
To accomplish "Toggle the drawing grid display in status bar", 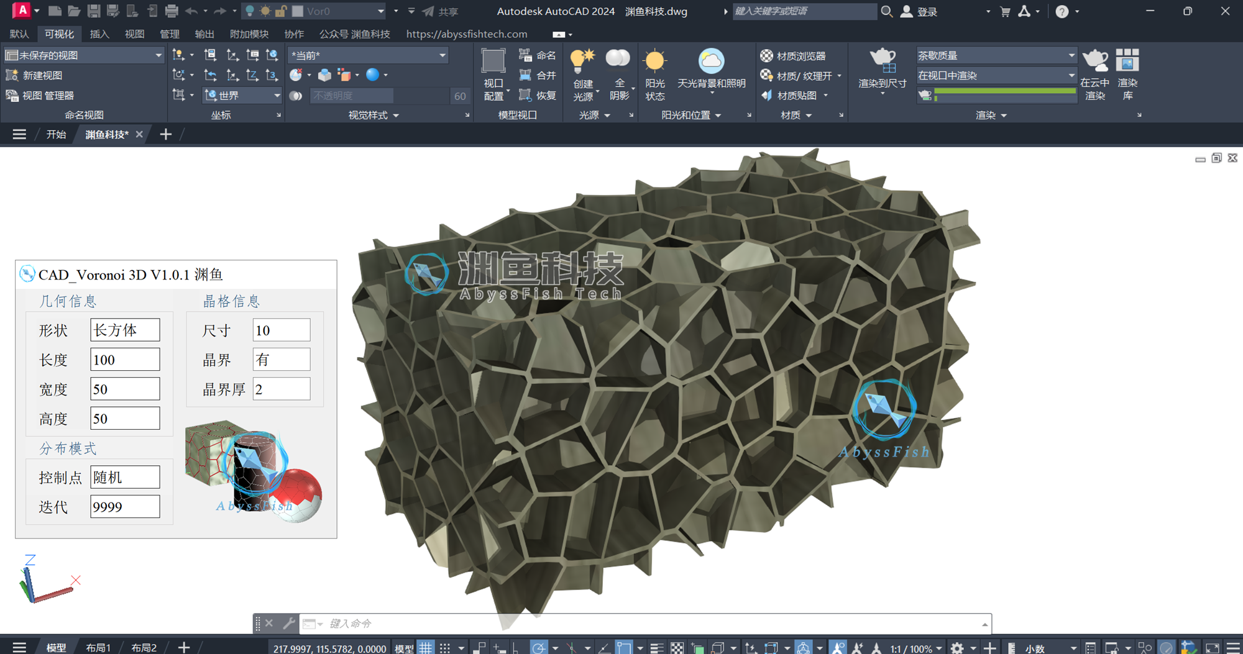I will [x=426, y=648].
